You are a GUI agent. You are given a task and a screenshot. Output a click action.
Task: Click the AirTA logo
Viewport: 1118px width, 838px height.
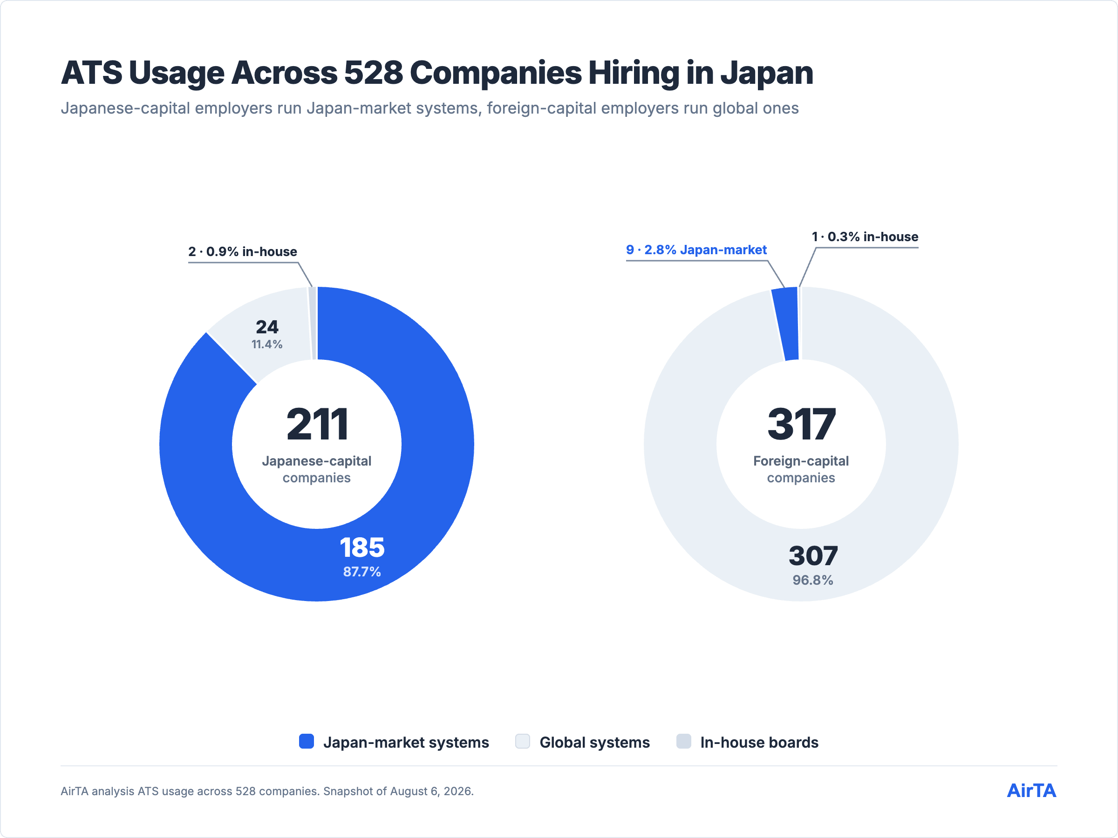(x=1031, y=791)
